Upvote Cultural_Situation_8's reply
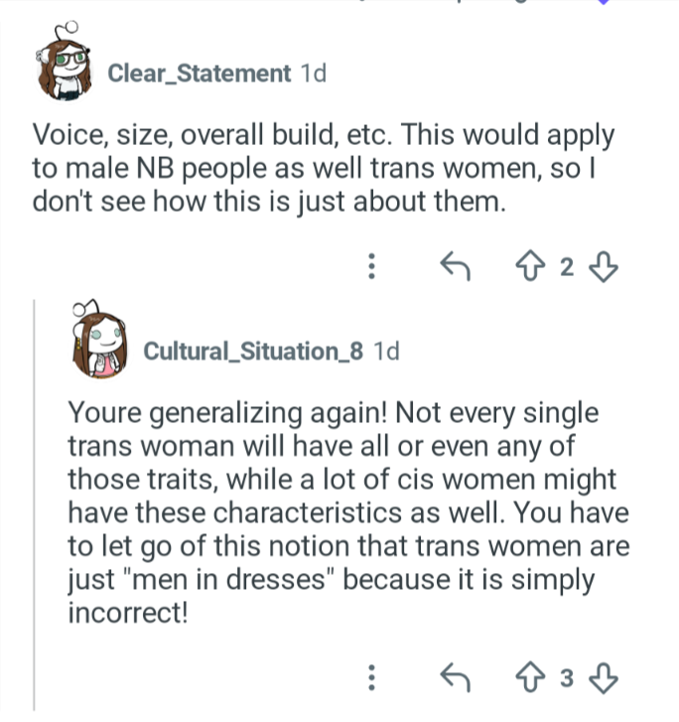Screen dimensions: 679x722 pyautogui.click(x=530, y=677)
